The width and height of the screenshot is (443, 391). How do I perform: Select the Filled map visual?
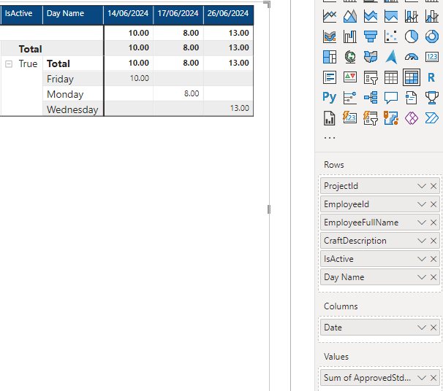371,57
